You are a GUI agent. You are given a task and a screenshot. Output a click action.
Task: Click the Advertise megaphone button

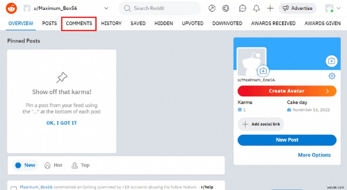[298, 8]
